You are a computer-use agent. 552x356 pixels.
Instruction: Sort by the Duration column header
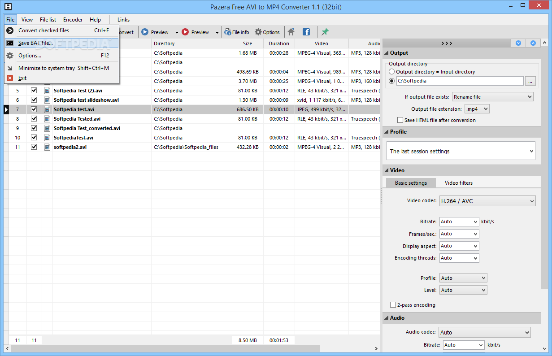(279, 43)
